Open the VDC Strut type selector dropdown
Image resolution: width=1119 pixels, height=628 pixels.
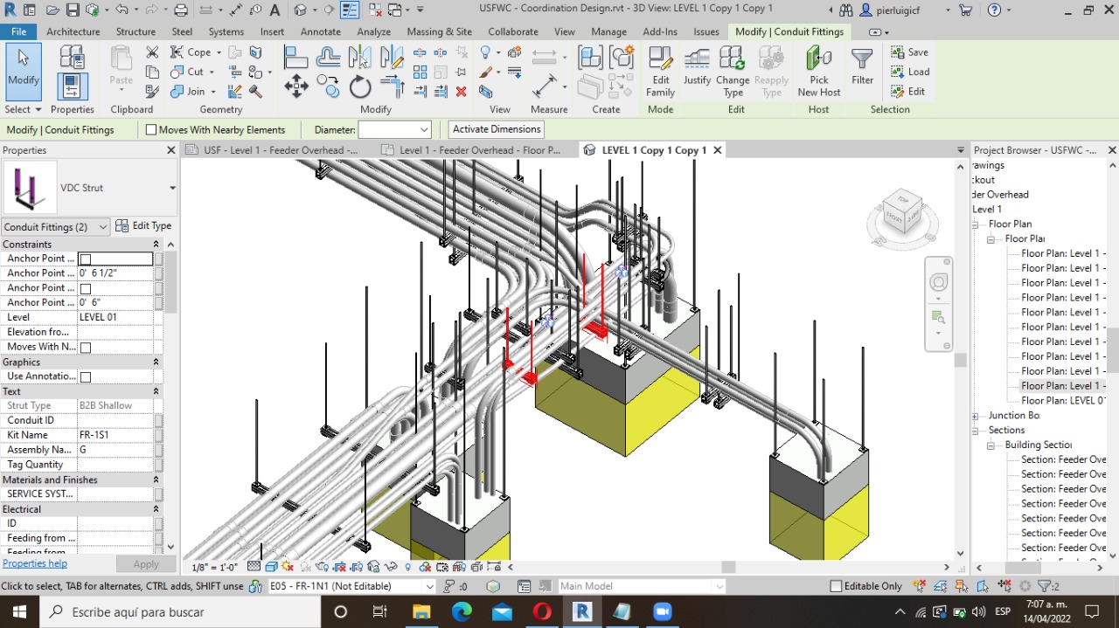[x=172, y=188]
